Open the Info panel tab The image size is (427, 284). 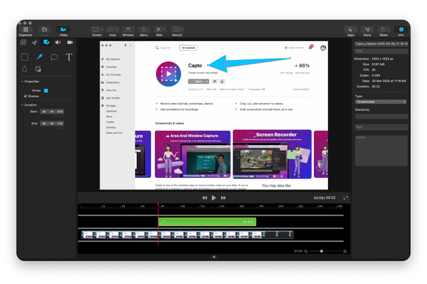pos(401,31)
